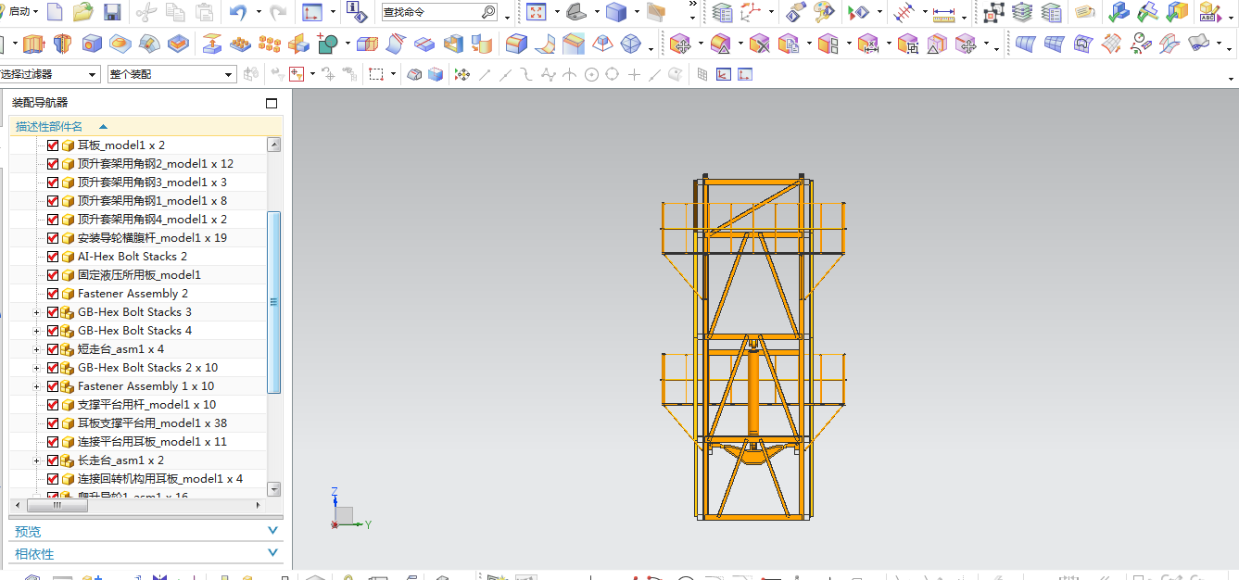Click the Move Face icon in synchronous toolbar
This screenshot has height=580, width=1239.
tap(680, 44)
